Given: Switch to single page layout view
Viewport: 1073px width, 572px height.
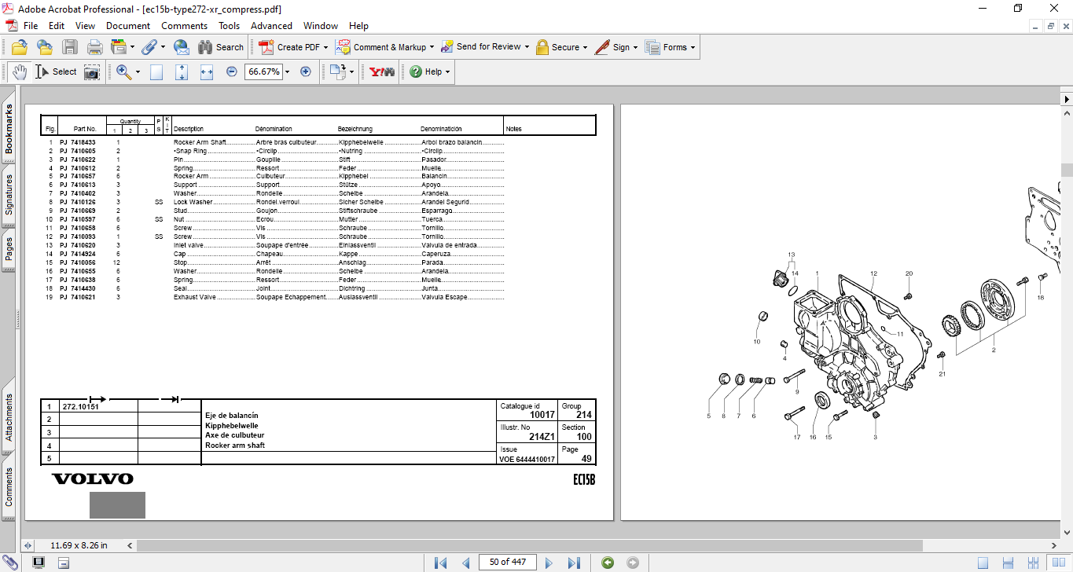Looking at the screenshot, I should click(x=983, y=563).
